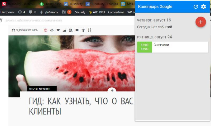The height and width of the screenshot is (126, 211).
Task: Sort posts by users icon
Action: pyautogui.click(x=71, y=30)
